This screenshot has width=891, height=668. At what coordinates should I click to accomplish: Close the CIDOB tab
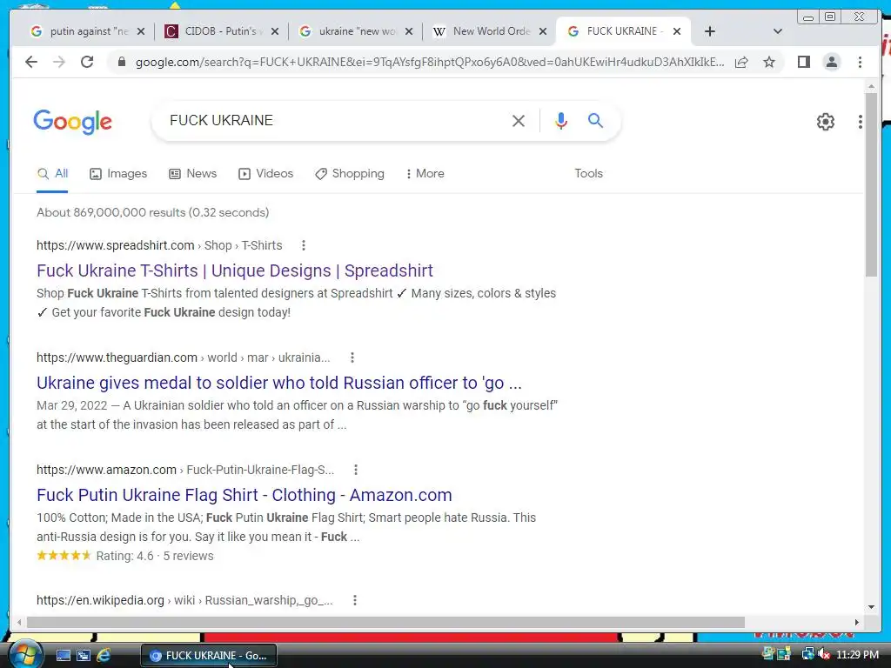click(275, 31)
